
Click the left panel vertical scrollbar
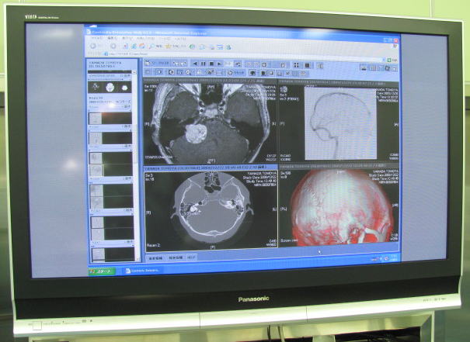pos(134,155)
